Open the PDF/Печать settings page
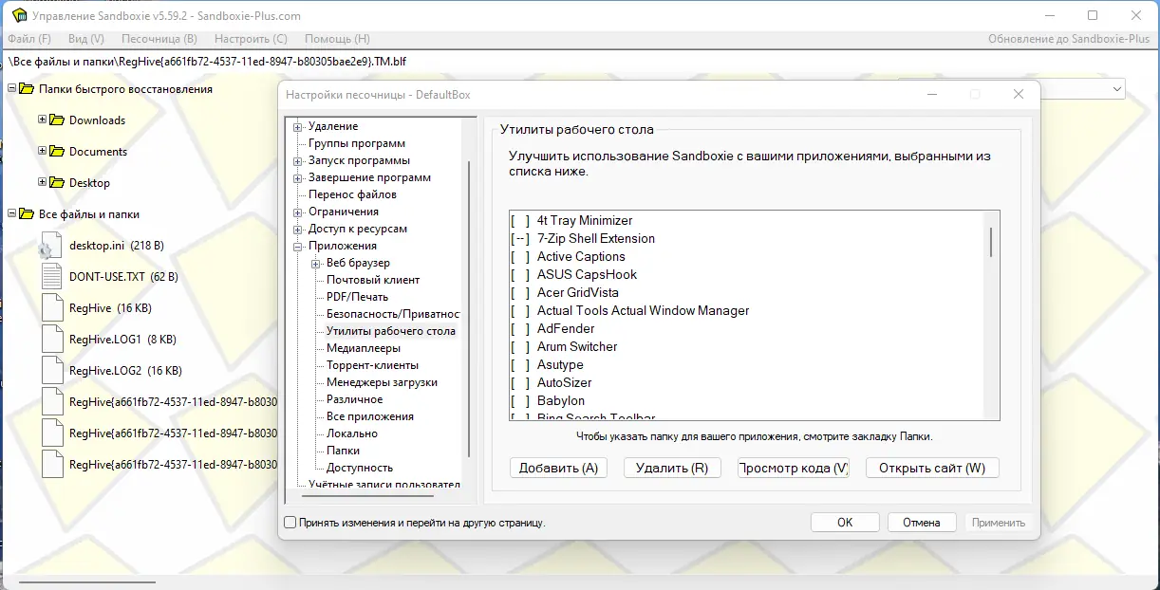The width and height of the screenshot is (1160, 590). click(x=358, y=298)
